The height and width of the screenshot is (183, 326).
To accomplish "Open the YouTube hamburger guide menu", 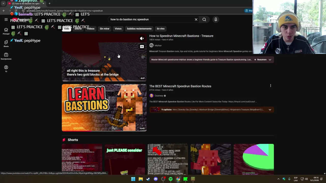I will click(6, 20).
